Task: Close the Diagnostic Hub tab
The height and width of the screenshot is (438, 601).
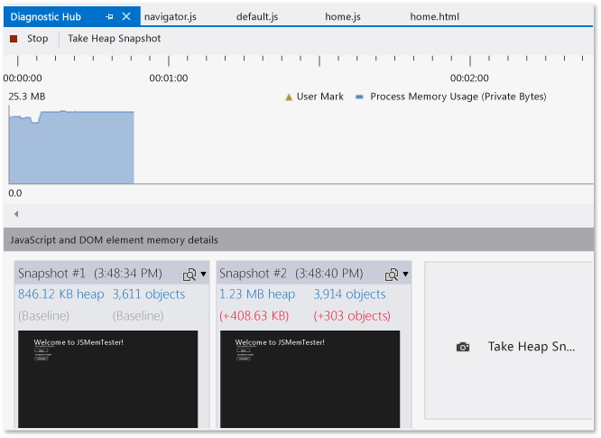Action: (x=126, y=16)
